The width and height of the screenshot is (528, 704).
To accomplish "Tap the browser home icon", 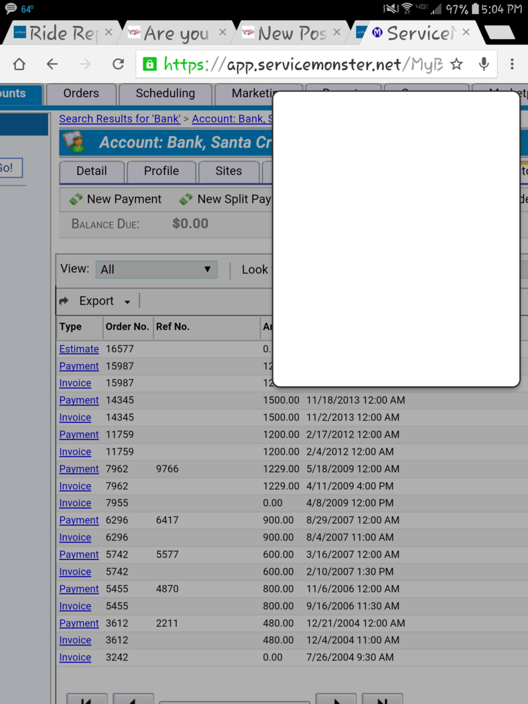I will pos(19,64).
